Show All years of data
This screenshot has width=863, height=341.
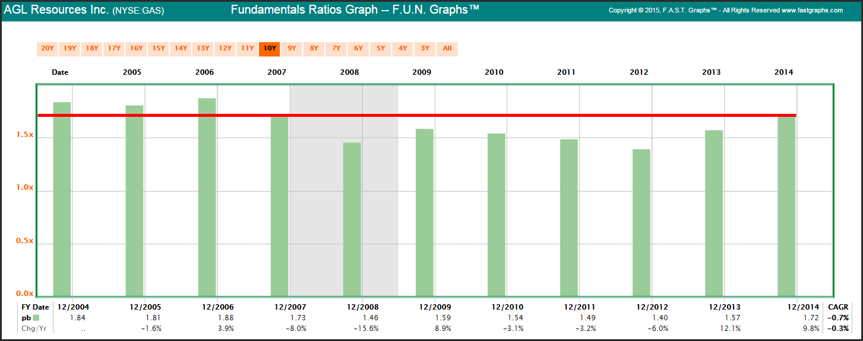coord(447,49)
